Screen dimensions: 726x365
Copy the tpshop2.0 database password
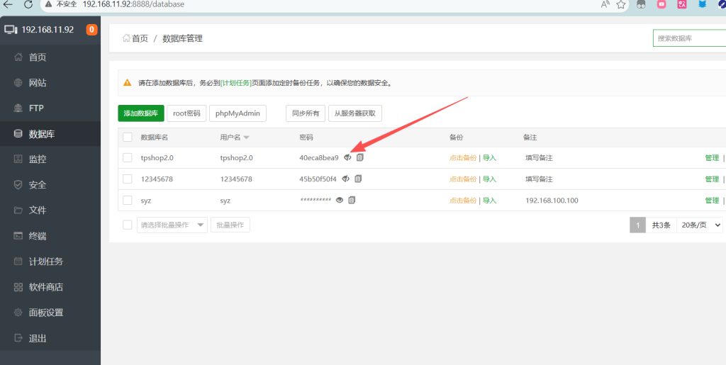click(x=360, y=157)
